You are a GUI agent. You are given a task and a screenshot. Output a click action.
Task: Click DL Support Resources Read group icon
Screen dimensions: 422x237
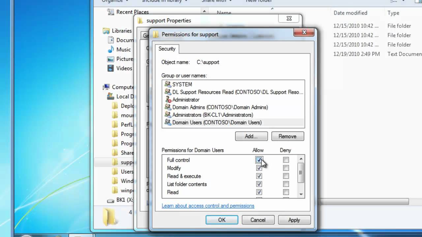(168, 92)
